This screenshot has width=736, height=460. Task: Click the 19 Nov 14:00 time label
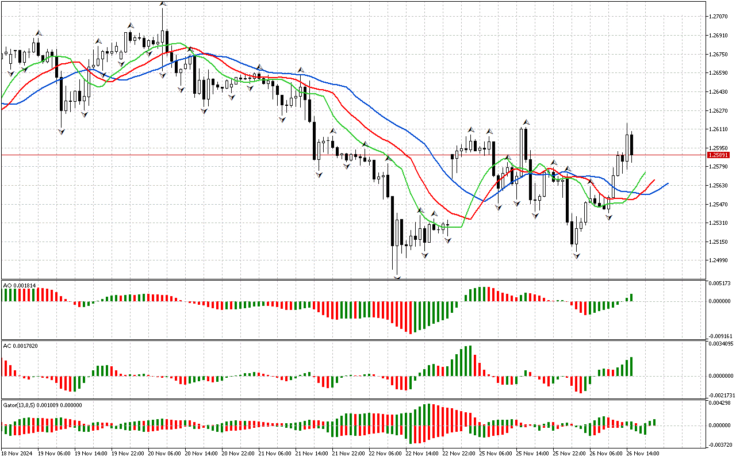click(91, 454)
